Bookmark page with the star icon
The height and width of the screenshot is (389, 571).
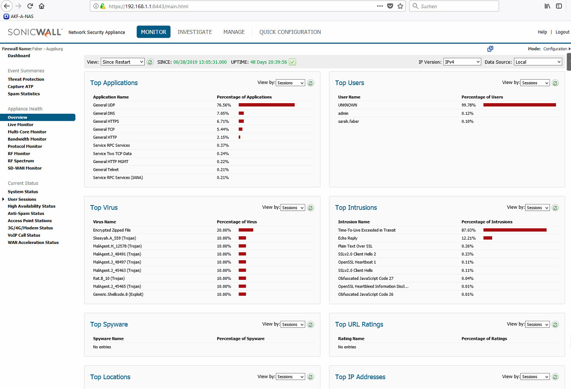coord(401,6)
